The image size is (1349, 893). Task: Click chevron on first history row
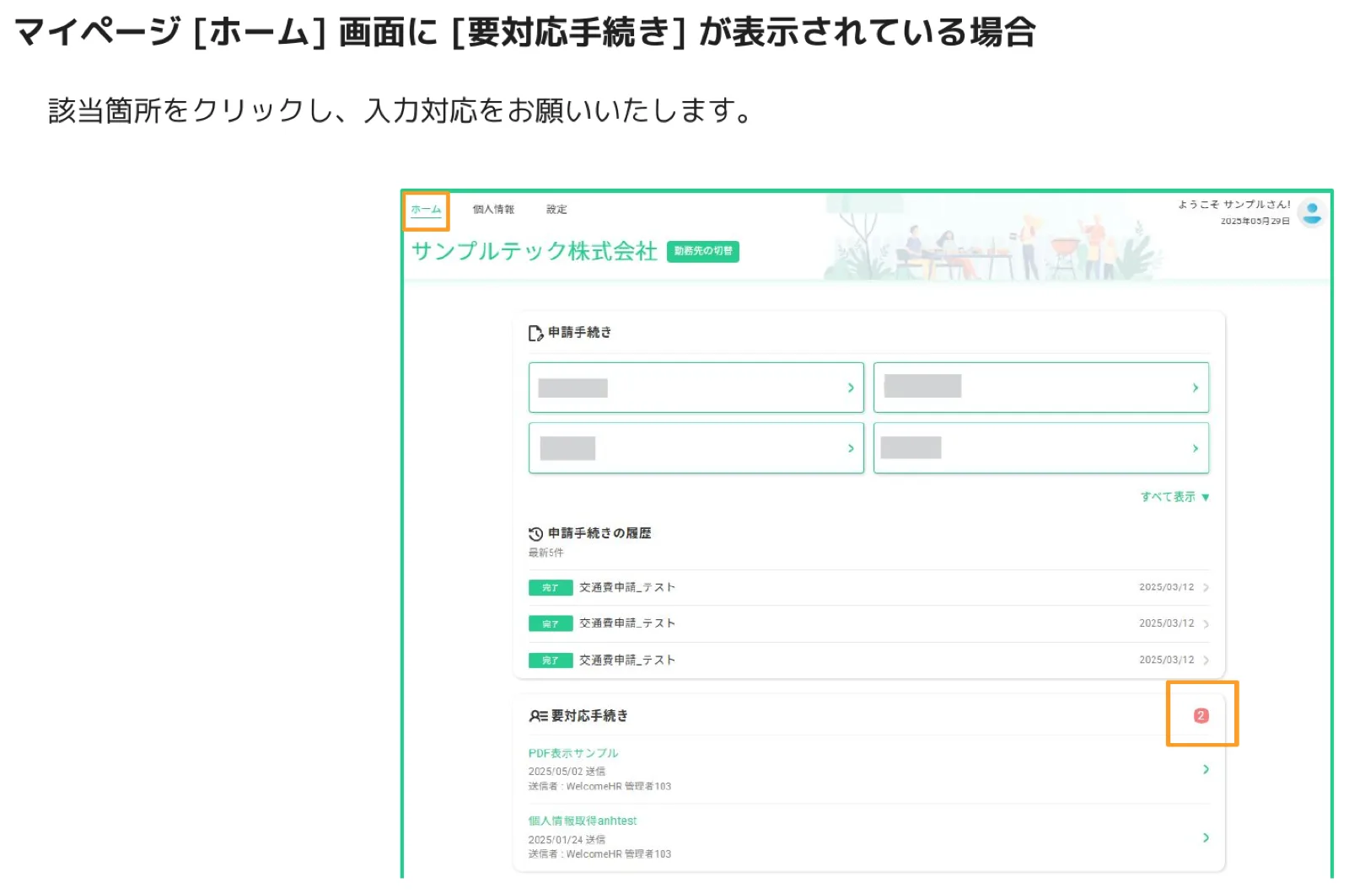pos(1206,588)
